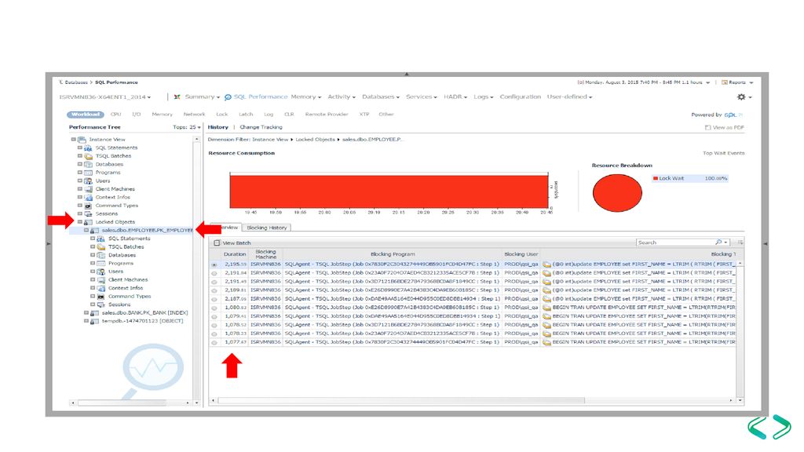This screenshot has width=804, height=452.
Task: Open the User-defined dropdown menu
Action: tap(570, 97)
